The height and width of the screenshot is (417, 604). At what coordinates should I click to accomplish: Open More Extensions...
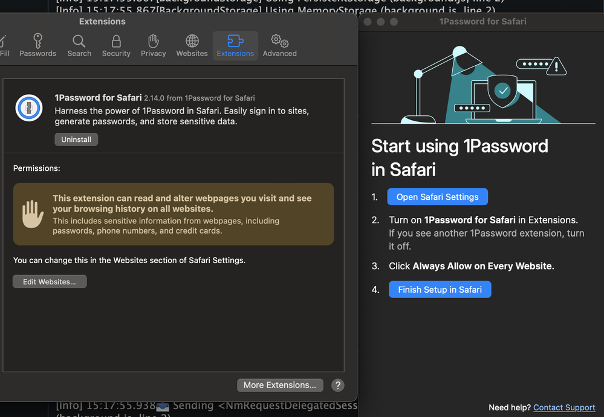point(280,385)
